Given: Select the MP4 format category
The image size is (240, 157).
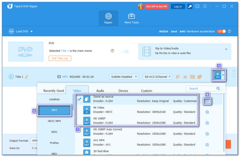Looking at the screenshot, I should click(x=54, y=110).
